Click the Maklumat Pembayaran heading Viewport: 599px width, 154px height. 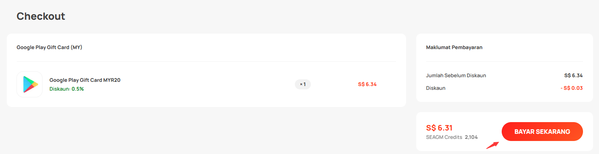tap(455, 47)
